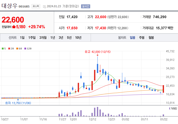Screen dimensions: 178x124
Task: Click the 거래대금 value 15,377 백만
Action: pos(165,28)
